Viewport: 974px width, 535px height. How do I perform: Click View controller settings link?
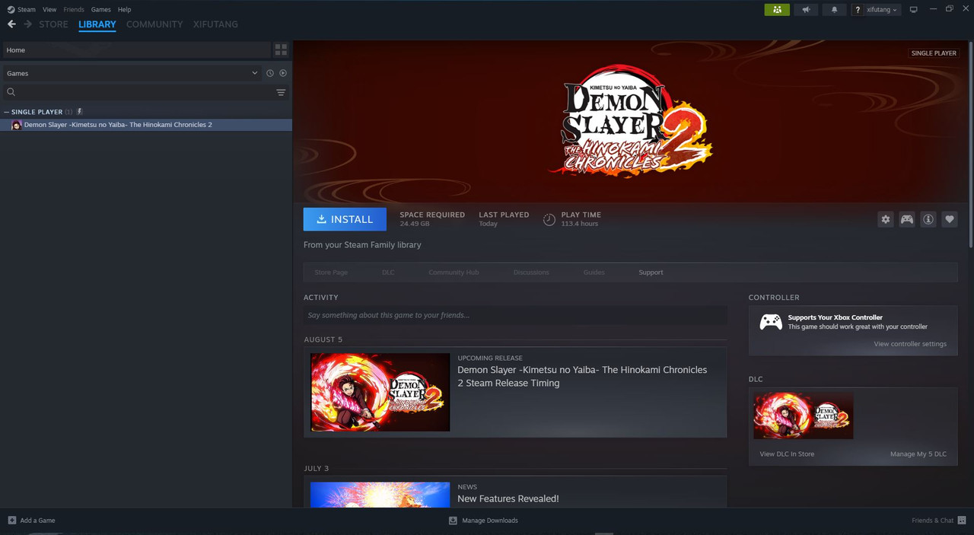point(910,344)
